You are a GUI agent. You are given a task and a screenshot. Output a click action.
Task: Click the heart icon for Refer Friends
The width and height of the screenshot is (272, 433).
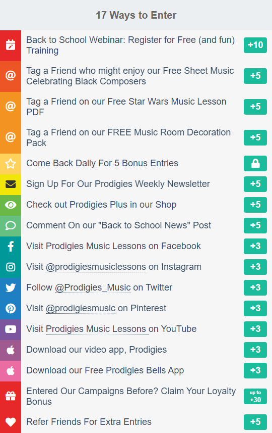click(11, 422)
